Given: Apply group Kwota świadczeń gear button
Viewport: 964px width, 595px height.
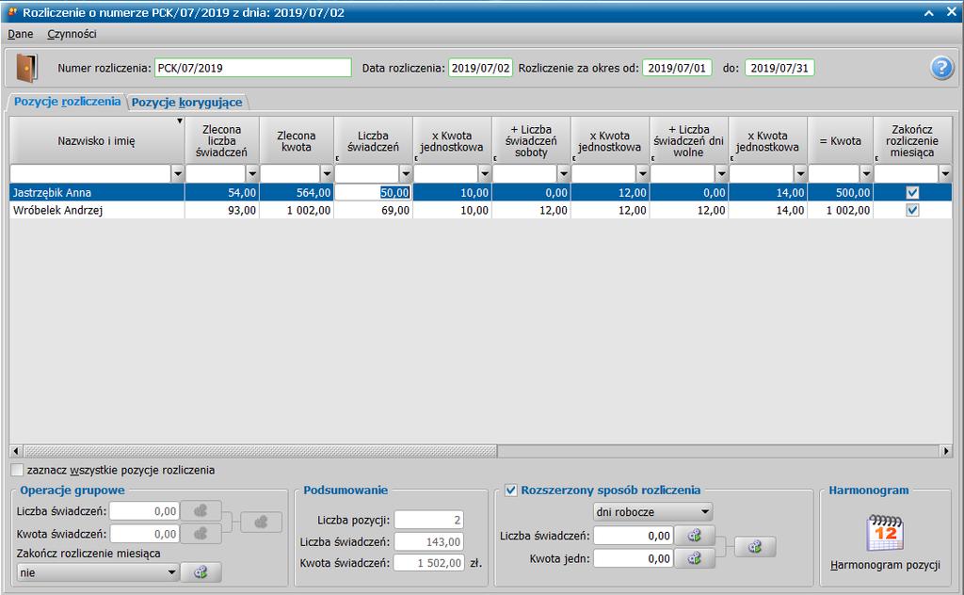Looking at the screenshot, I should coord(201,534).
